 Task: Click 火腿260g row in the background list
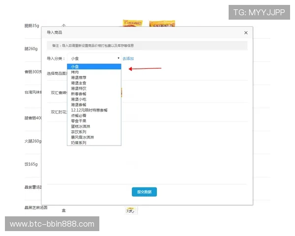point(33,141)
